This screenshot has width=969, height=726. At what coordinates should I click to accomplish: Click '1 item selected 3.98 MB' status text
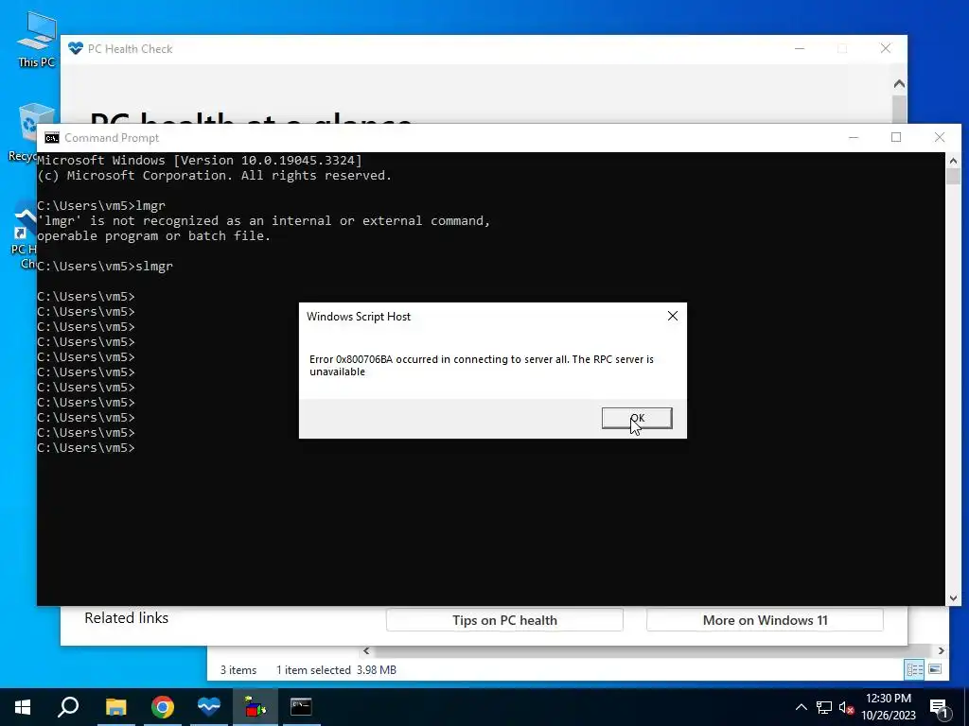click(x=336, y=670)
